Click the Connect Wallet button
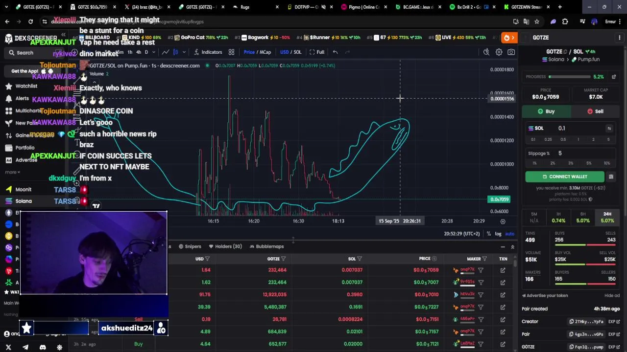Viewport: 627px width, 352px height. pyautogui.click(x=565, y=176)
